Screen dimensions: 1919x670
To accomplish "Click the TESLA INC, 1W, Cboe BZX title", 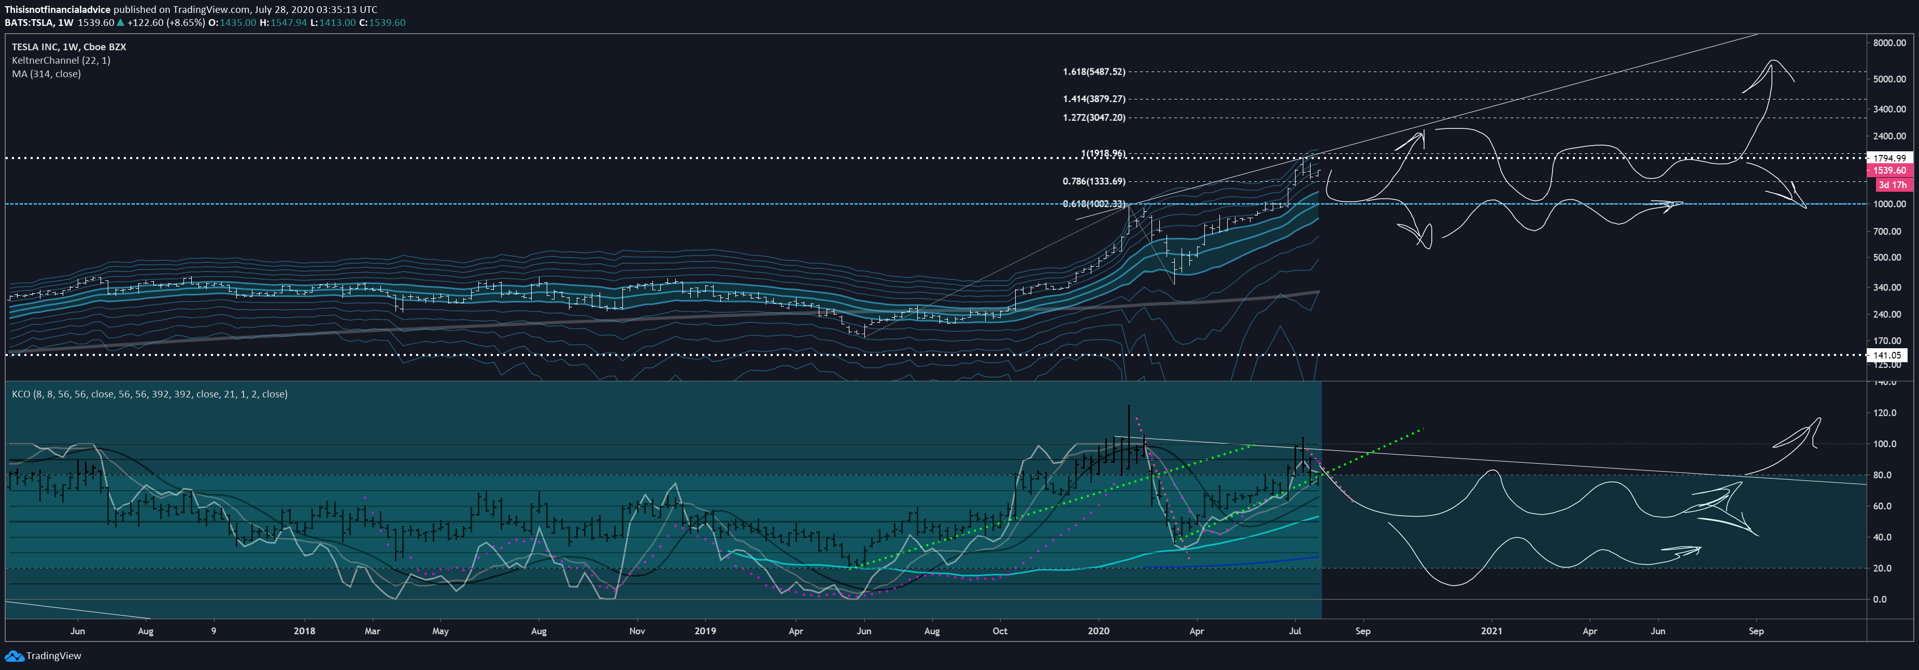I will pos(68,46).
